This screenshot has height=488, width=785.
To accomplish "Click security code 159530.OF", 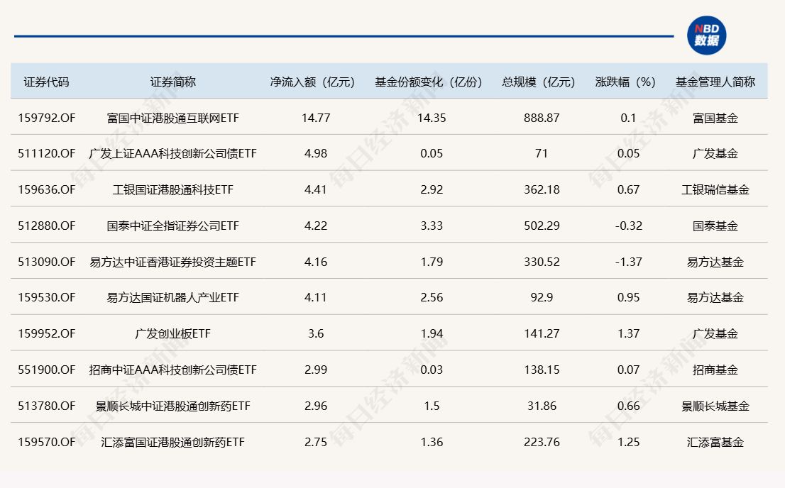I will [46, 298].
